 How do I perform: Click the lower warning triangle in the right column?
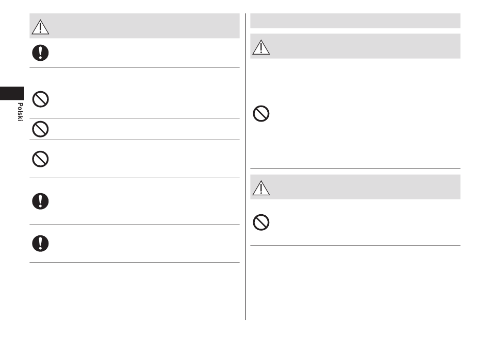point(261,188)
